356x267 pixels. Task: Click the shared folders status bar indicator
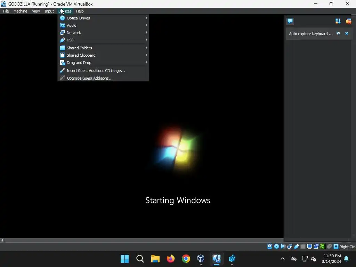pyautogui.click(x=303, y=246)
